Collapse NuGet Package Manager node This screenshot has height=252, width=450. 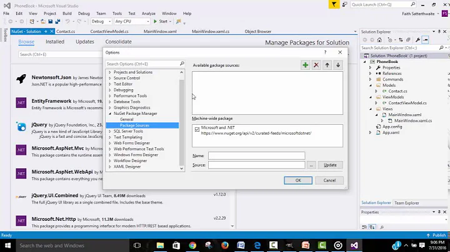coord(109,114)
